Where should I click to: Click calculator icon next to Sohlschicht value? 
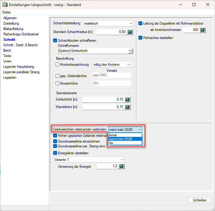point(127,100)
